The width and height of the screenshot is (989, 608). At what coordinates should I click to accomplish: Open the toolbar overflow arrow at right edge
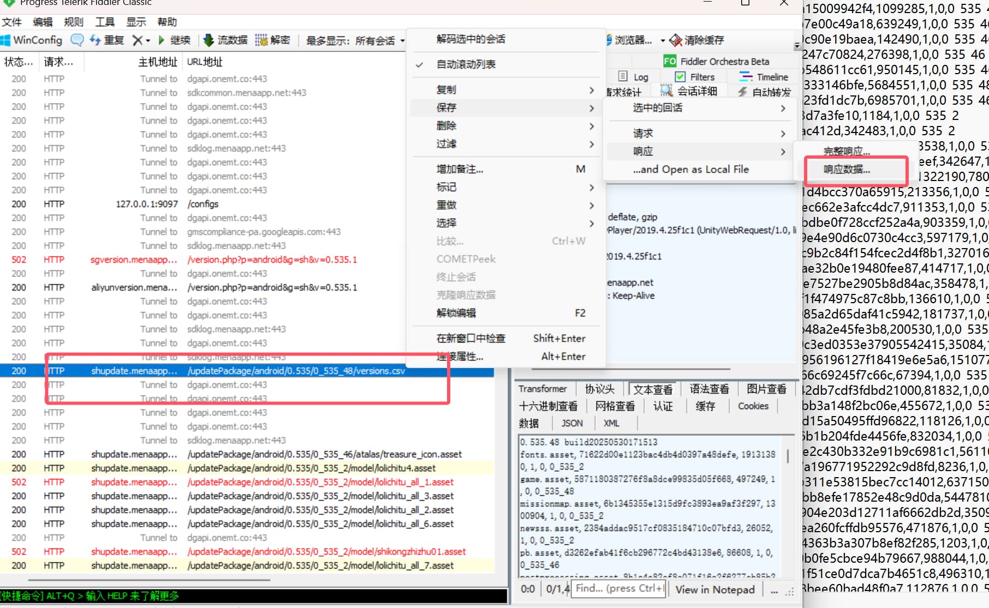797,45
